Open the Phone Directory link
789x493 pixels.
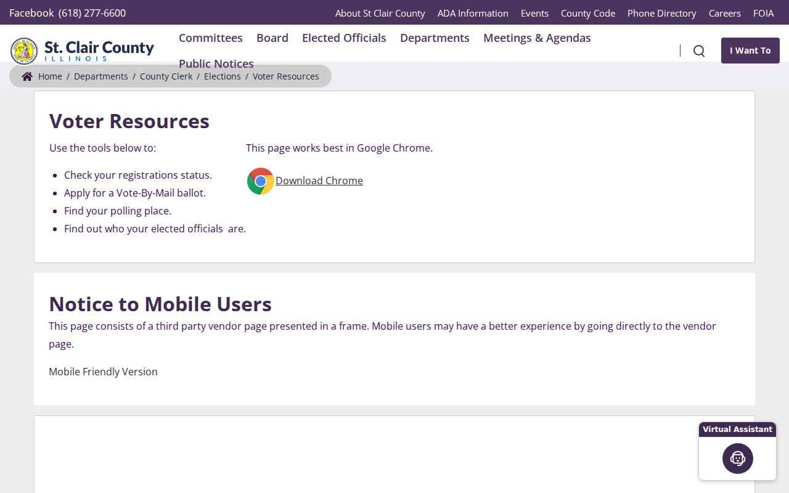coord(662,13)
